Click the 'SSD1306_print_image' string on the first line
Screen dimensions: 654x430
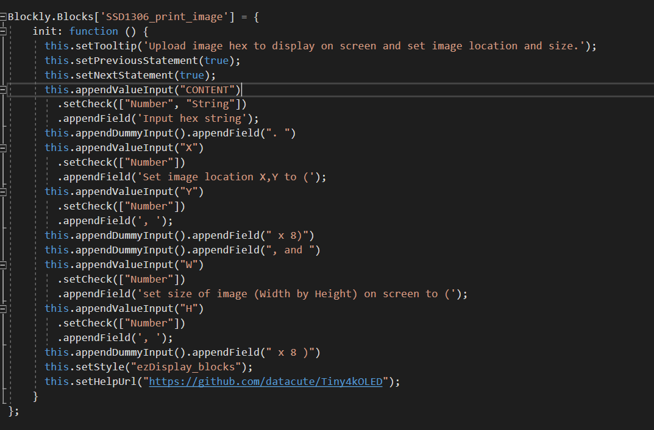[165, 17]
